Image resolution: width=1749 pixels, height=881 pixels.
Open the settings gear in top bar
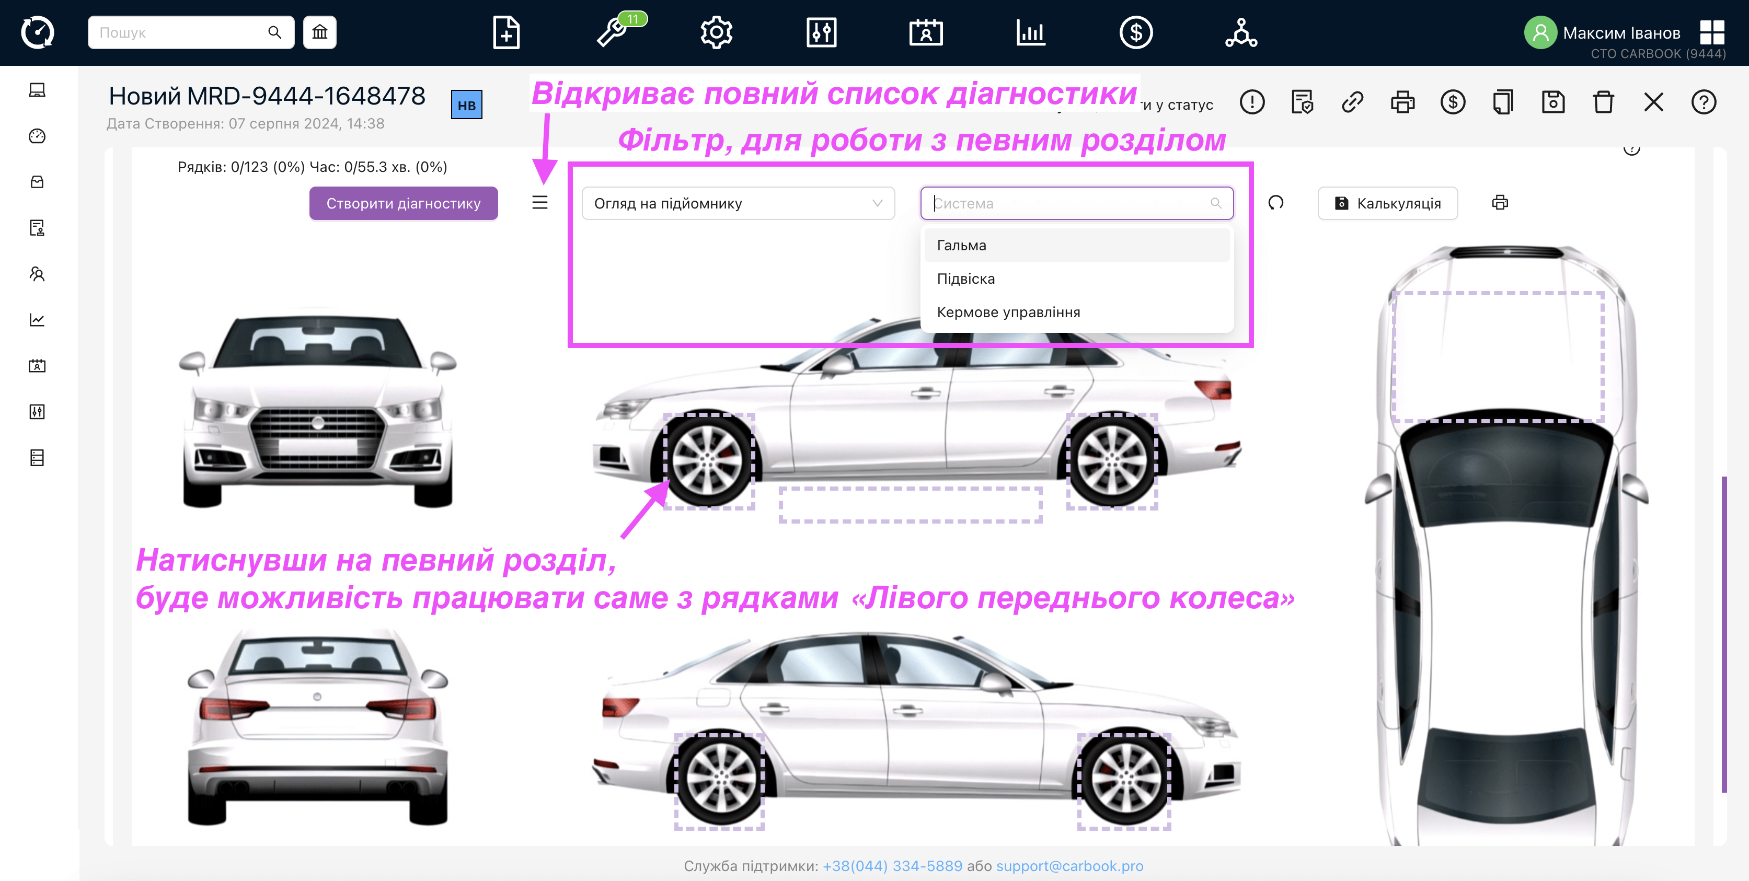716,32
